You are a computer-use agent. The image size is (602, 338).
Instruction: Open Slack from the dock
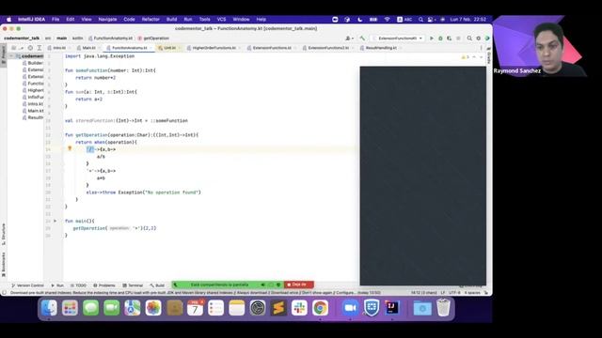(299, 308)
